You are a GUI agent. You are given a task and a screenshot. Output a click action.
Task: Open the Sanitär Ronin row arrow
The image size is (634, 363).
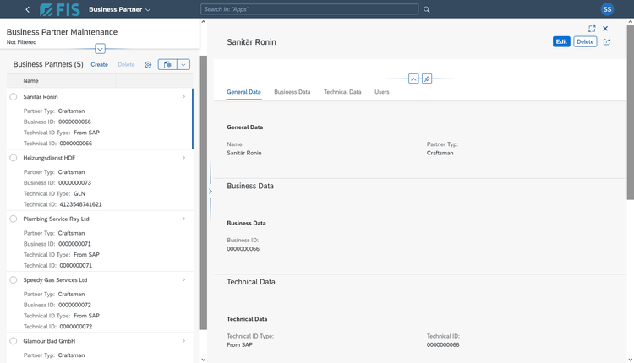(x=183, y=97)
